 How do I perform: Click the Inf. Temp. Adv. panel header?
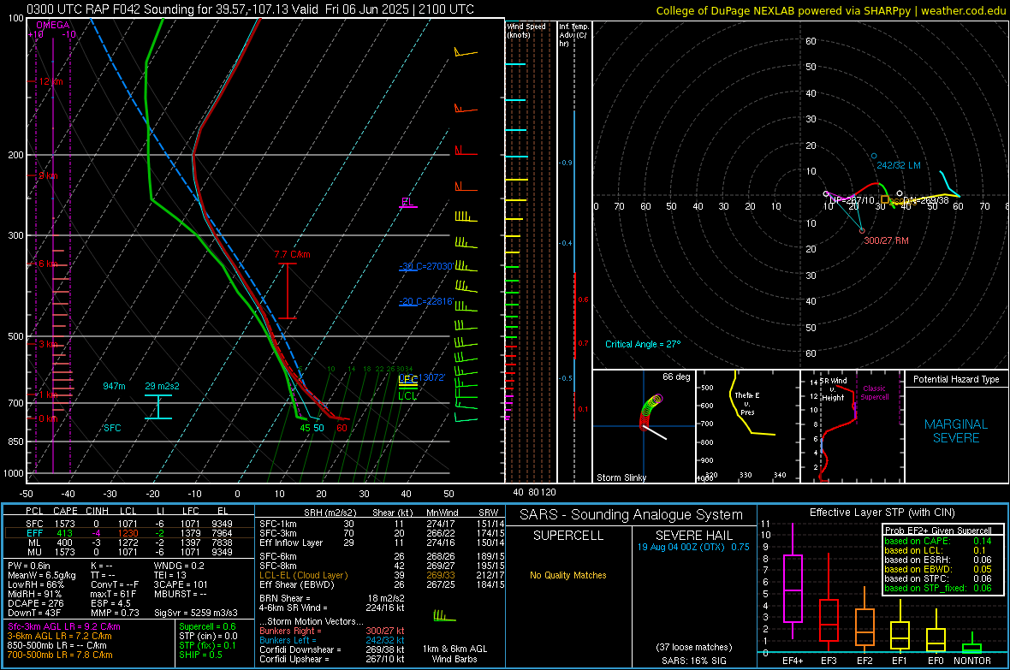point(573,35)
